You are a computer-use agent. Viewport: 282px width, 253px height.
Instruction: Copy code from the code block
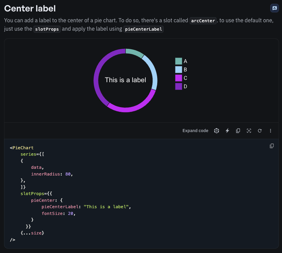[272, 146]
